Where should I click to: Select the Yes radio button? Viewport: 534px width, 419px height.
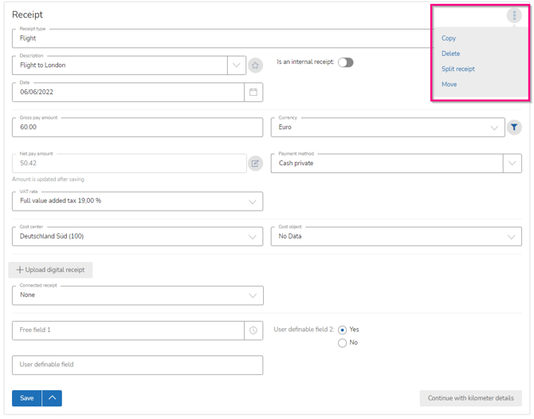click(x=343, y=330)
